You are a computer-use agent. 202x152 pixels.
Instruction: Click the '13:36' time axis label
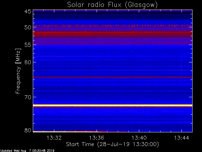tap(97, 138)
